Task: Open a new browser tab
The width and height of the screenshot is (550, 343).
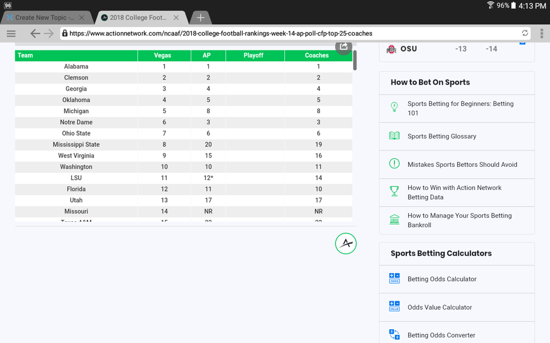Action: click(200, 18)
